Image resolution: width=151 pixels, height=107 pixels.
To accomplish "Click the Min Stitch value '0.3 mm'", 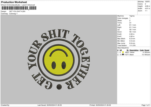I will pyautogui.click(x=132, y=41).
